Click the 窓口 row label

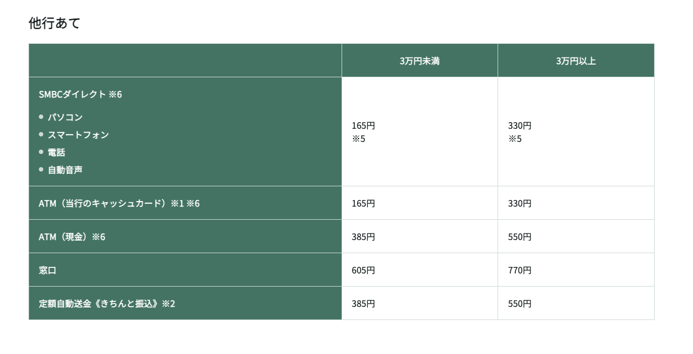pyautogui.click(x=48, y=270)
